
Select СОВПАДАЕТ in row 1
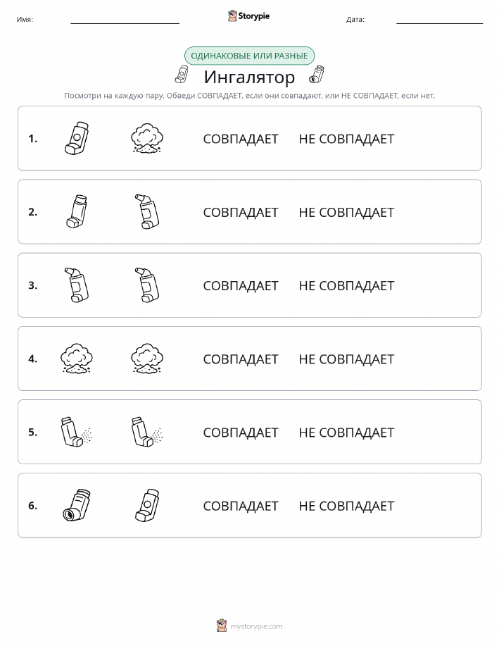point(241,139)
